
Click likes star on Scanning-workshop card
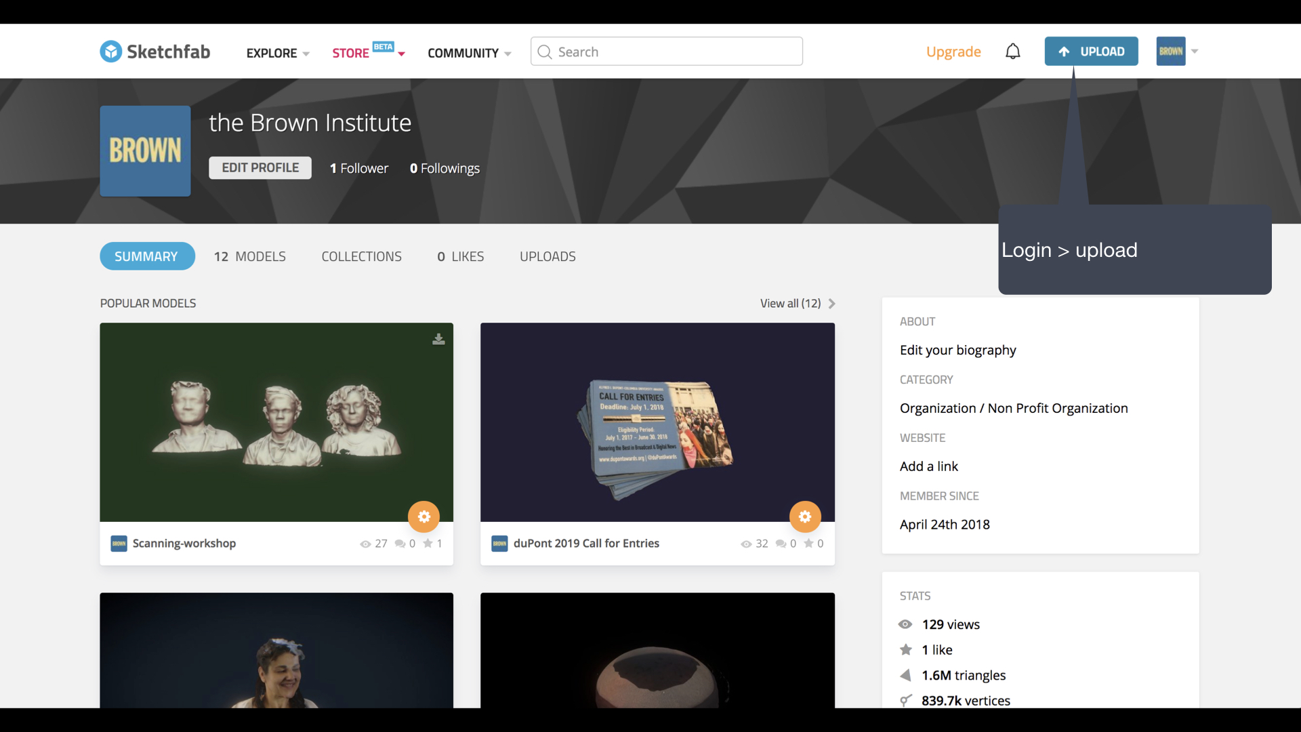tap(428, 543)
